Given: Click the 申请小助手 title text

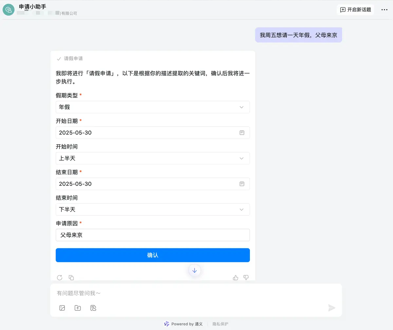Looking at the screenshot, I should click(x=32, y=7).
